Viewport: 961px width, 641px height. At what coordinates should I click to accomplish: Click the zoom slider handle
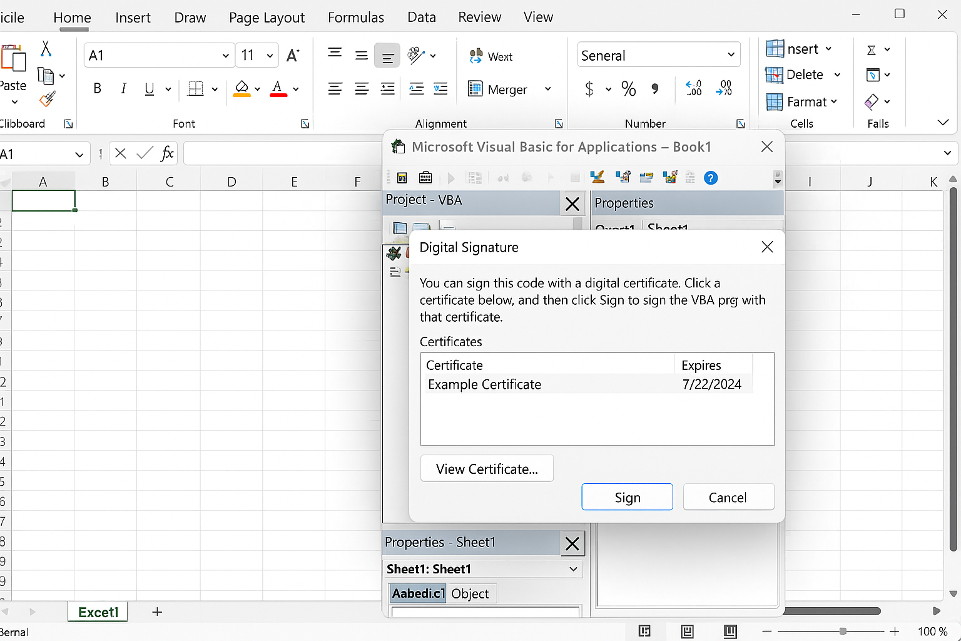(843, 631)
